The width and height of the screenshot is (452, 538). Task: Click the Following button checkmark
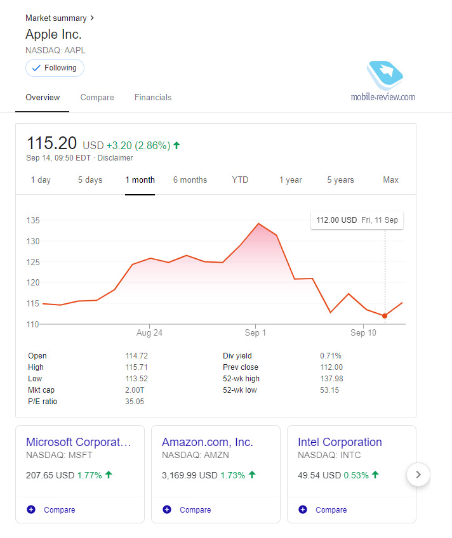click(36, 68)
